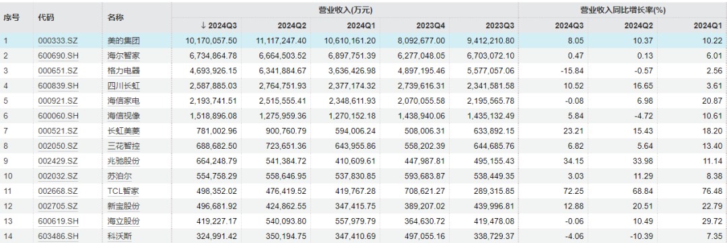The image size is (727, 243).
Task: Open stock code link 603486.SH
Action: coord(57,236)
